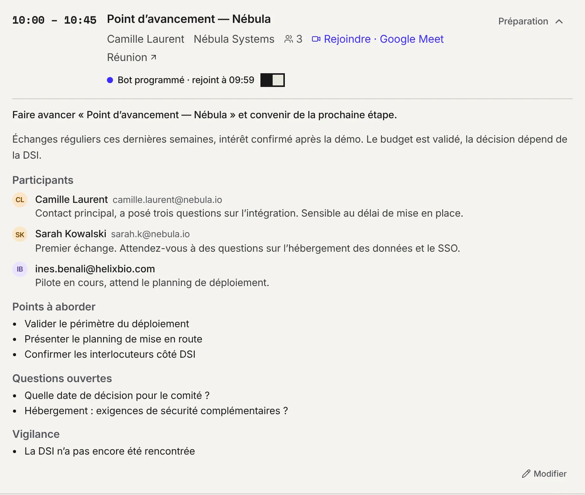The height and width of the screenshot is (495, 585).
Task: Click the Participants section heading
Action: point(43,180)
